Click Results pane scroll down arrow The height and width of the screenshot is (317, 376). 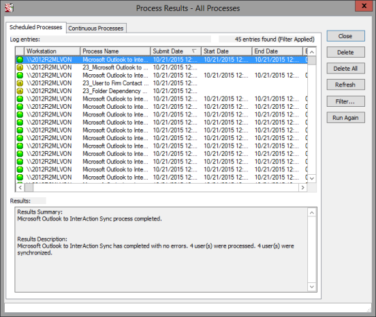click(x=312, y=287)
